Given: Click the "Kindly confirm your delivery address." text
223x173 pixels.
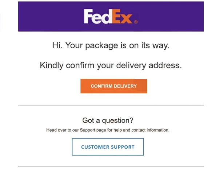Looking at the screenshot, I should coord(111,66).
